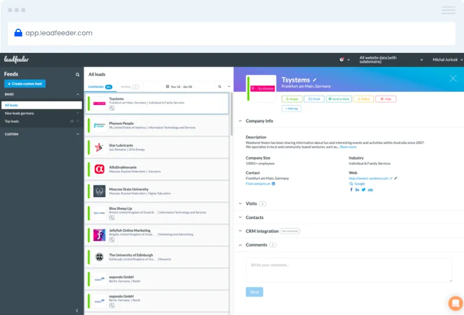
Task: Click the Facebook icon under Web
Action: 351,190
